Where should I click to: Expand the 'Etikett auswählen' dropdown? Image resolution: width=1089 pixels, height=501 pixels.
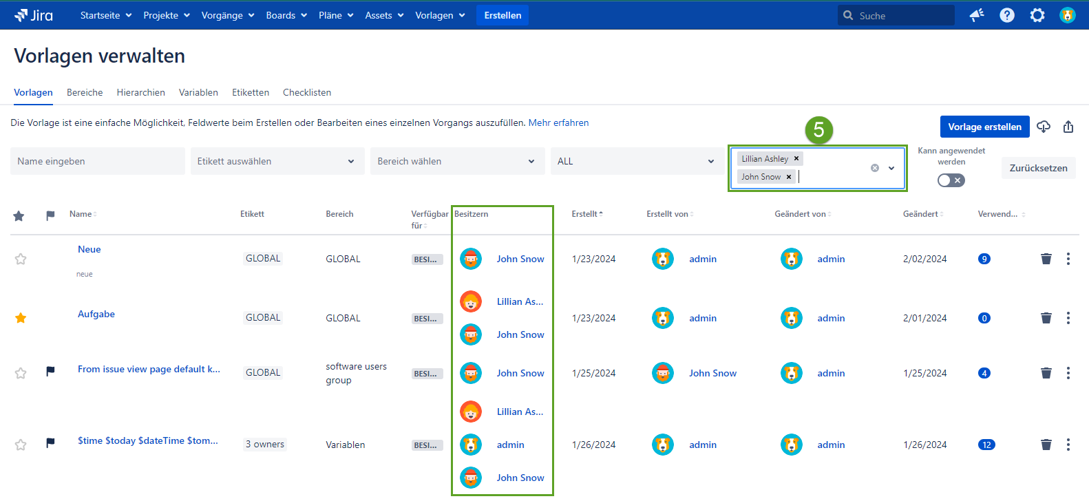point(277,161)
